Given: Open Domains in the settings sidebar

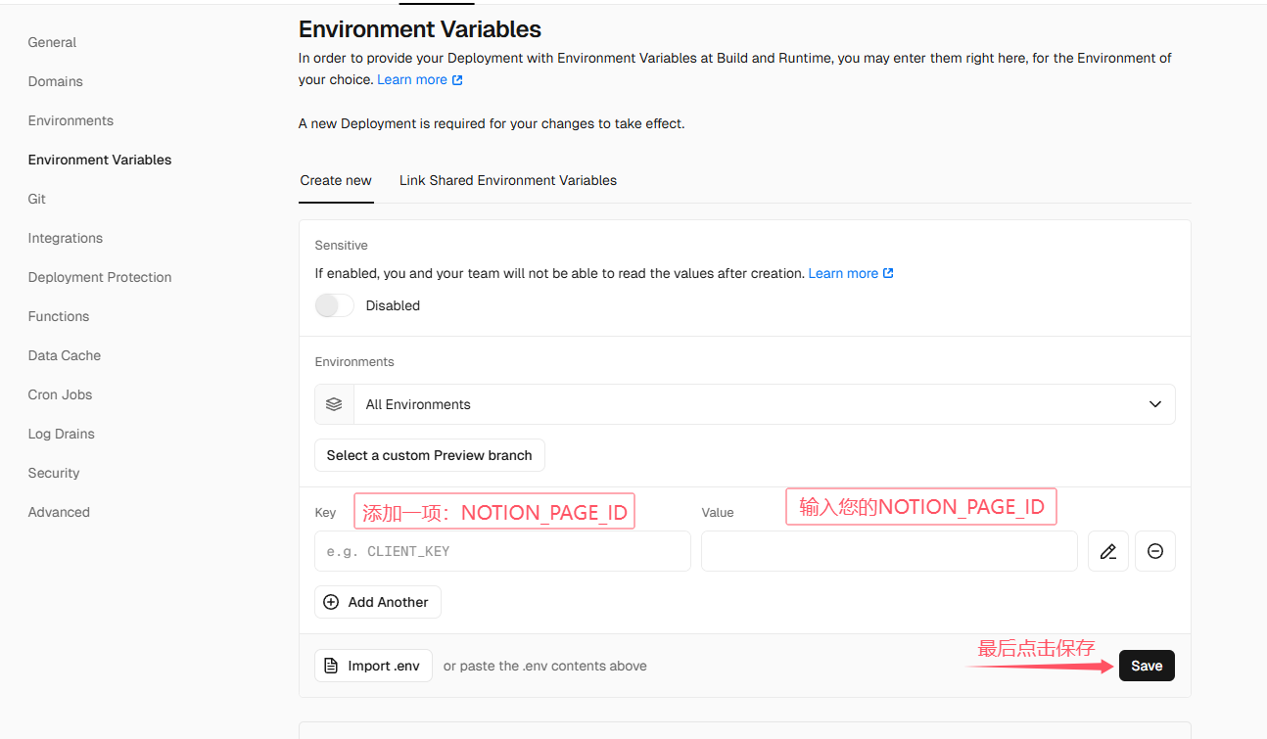Looking at the screenshot, I should pyautogui.click(x=56, y=81).
